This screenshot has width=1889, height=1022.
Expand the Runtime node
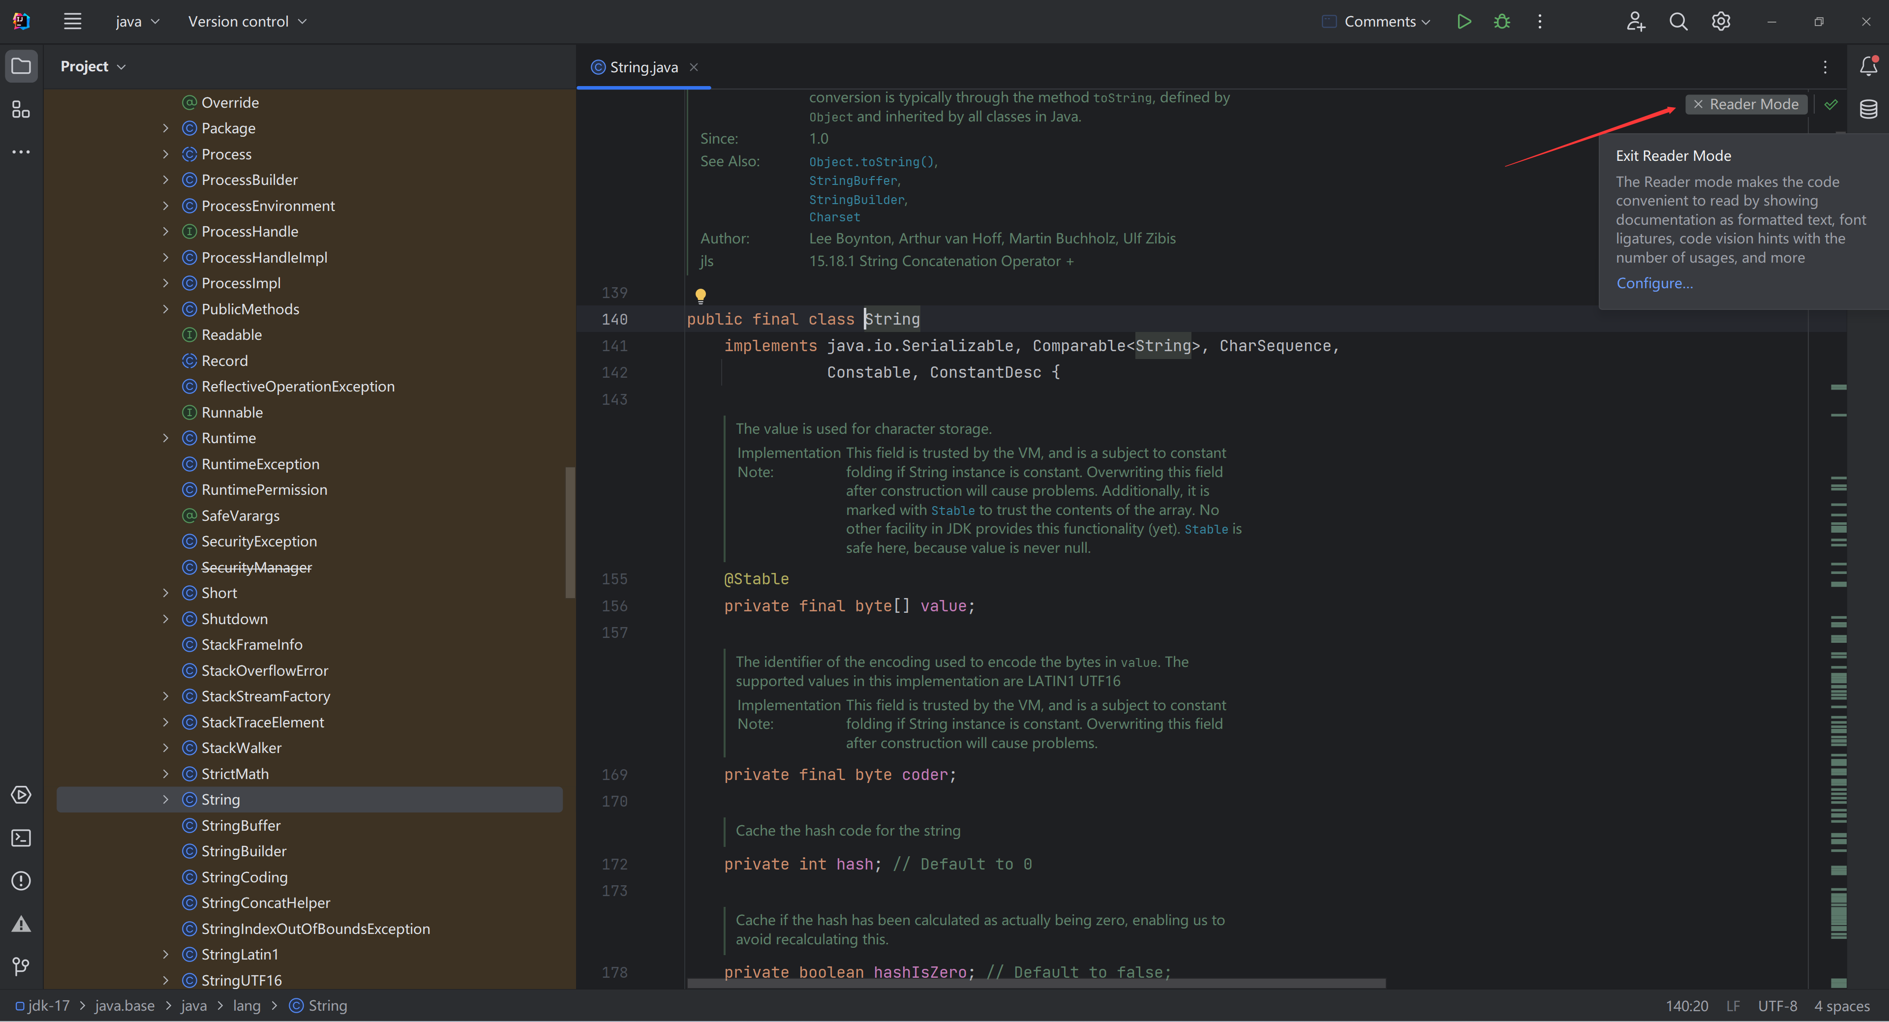[166, 438]
